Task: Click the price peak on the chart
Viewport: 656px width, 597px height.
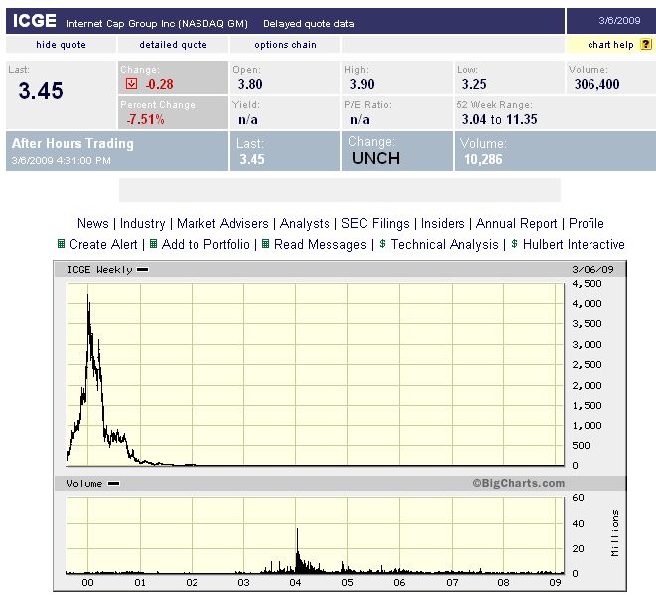Action: pos(88,296)
